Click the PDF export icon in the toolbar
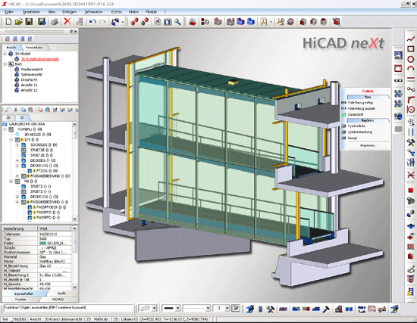The height and width of the screenshot is (323, 417). coord(264,22)
